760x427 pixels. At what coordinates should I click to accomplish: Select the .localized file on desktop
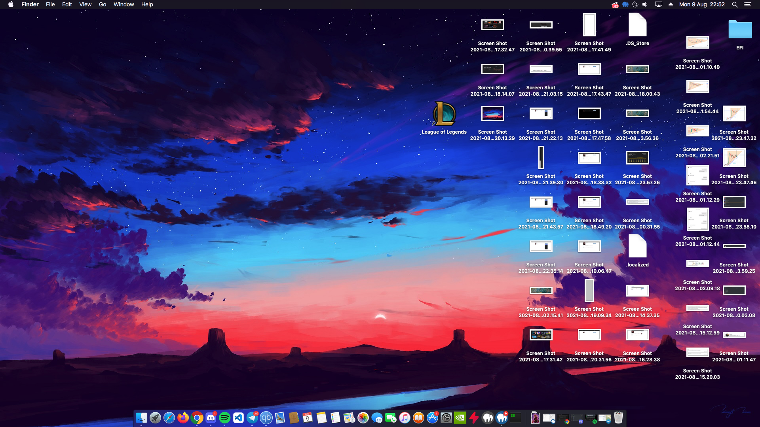pos(637,246)
